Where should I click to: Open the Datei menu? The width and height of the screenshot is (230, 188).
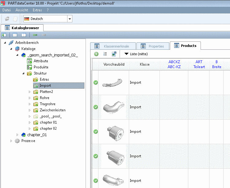coord(7,10)
